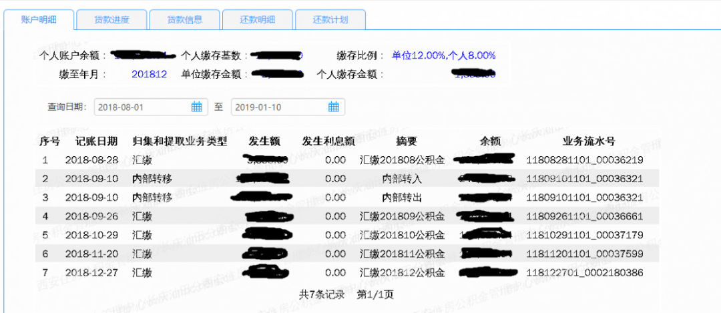Click the 记账日期 column header
The image size is (721, 313).
96,141
